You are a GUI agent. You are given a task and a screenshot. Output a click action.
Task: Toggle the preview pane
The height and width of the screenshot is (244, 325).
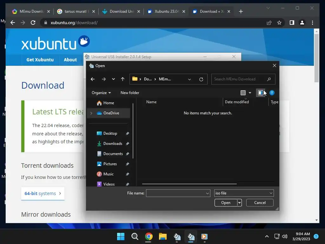tap(261, 93)
